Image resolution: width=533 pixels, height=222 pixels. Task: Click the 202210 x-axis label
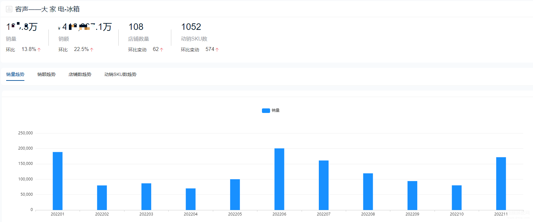click(457, 214)
